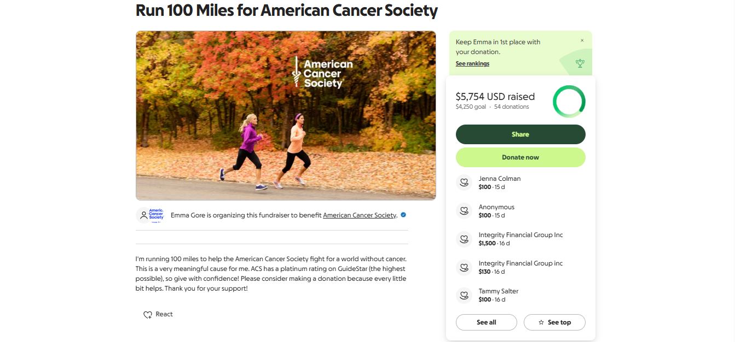This screenshot has height=342, width=735.
Task: Click the runners fundraiser cover photo
Action: (x=286, y=115)
